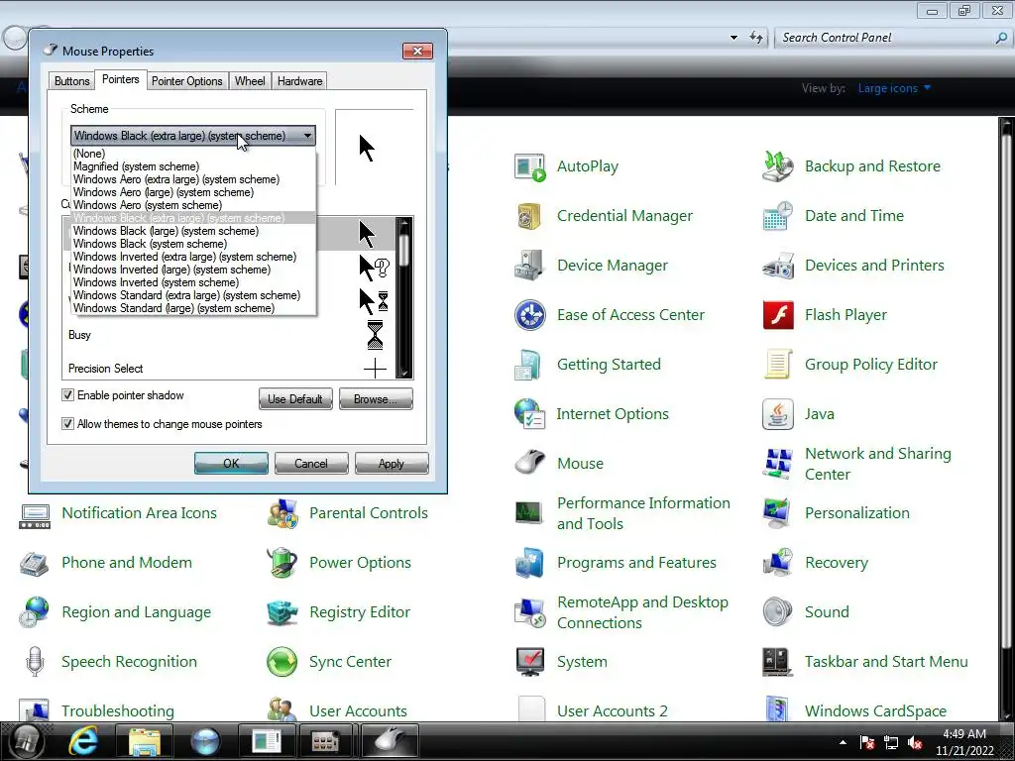Click the Use Default button
The width and height of the screenshot is (1015, 761).
tap(295, 399)
